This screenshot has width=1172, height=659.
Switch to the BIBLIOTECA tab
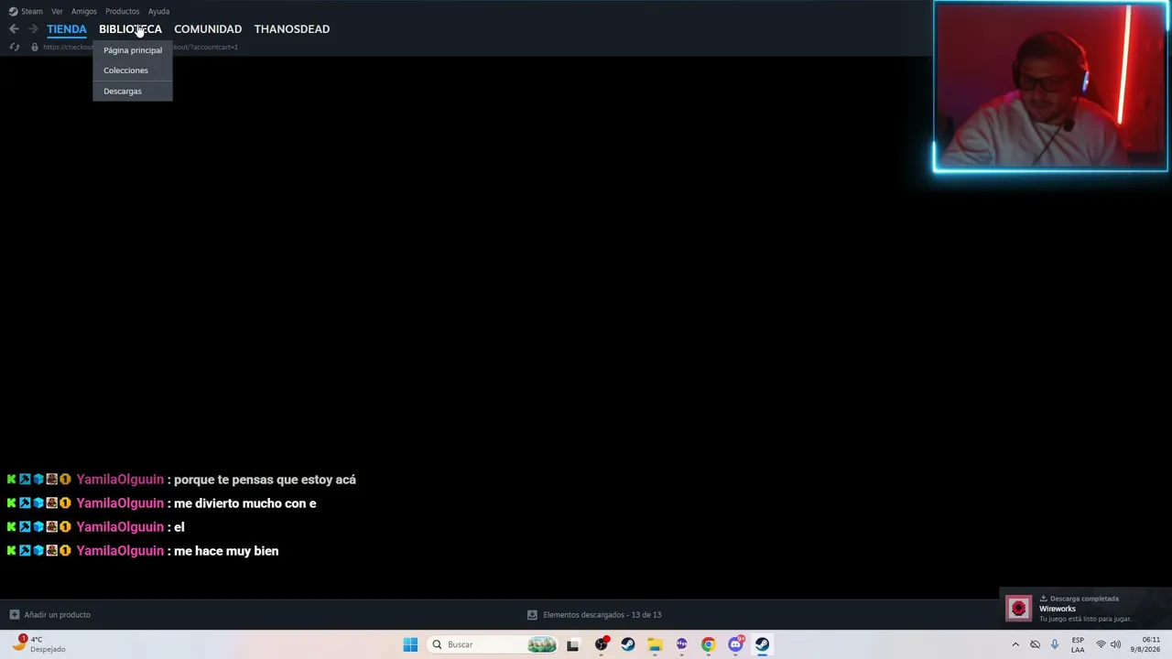tap(130, 29)
